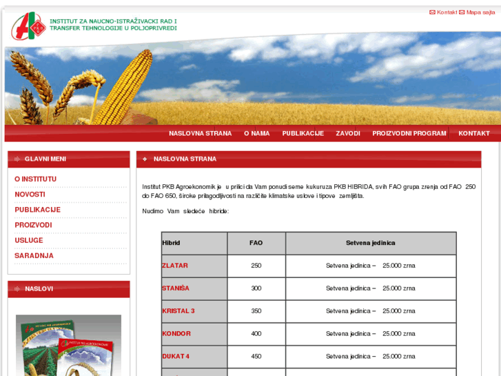Click the KONDOR hybrid link
Screen dimensions: 501x376
click(x=176, y=334)
